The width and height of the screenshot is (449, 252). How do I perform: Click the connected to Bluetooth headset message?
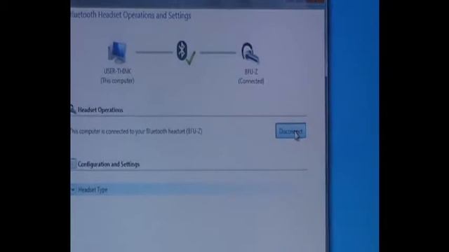[x=136, y=131]
